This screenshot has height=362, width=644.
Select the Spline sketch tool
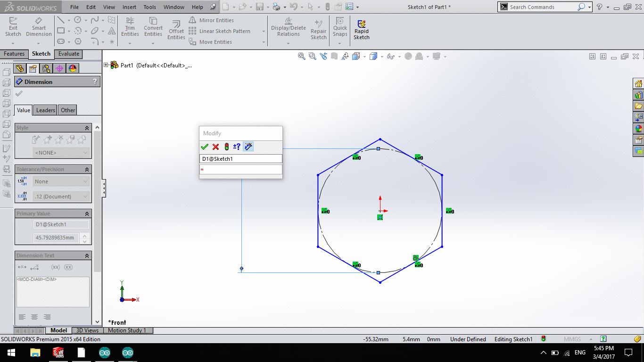click(x=95, y=20)
